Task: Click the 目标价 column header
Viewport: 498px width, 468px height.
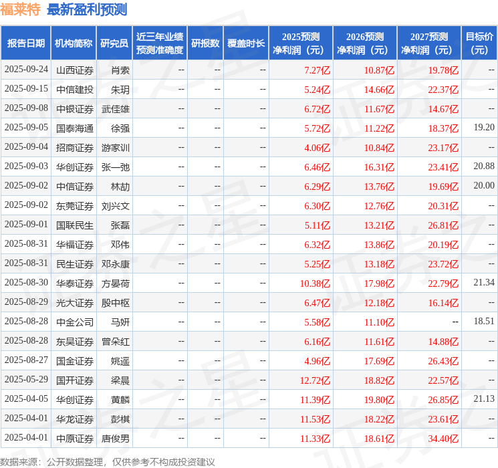Action: 479,43
